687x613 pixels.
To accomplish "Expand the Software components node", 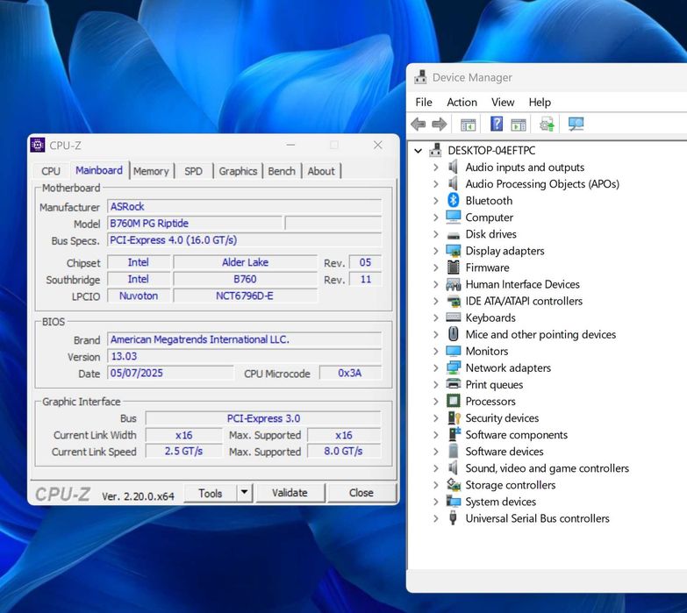I will [435, 435].
